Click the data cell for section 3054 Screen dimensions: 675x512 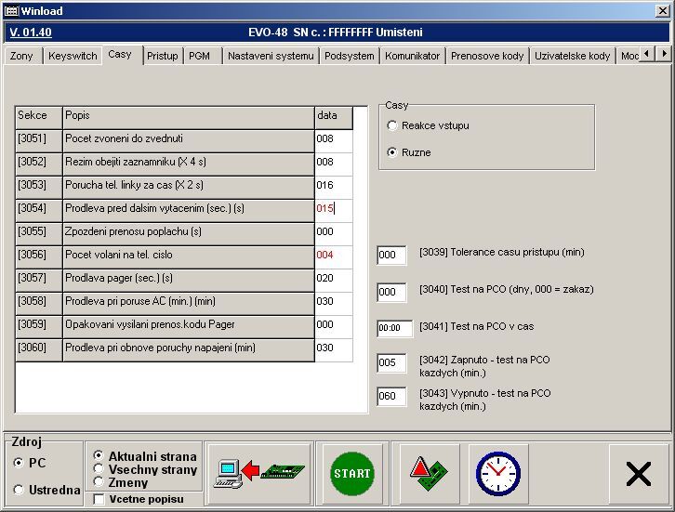[x=333, y=209]
